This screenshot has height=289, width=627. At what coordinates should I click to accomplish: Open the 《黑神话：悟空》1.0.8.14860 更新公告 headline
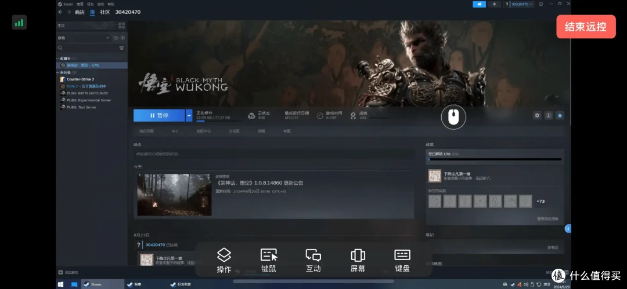[260, 183]
